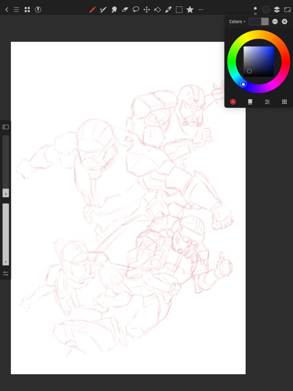This screenshot has height=391, width=293.
Task: Click the saturation-brightness square picker
Action: 259,61
